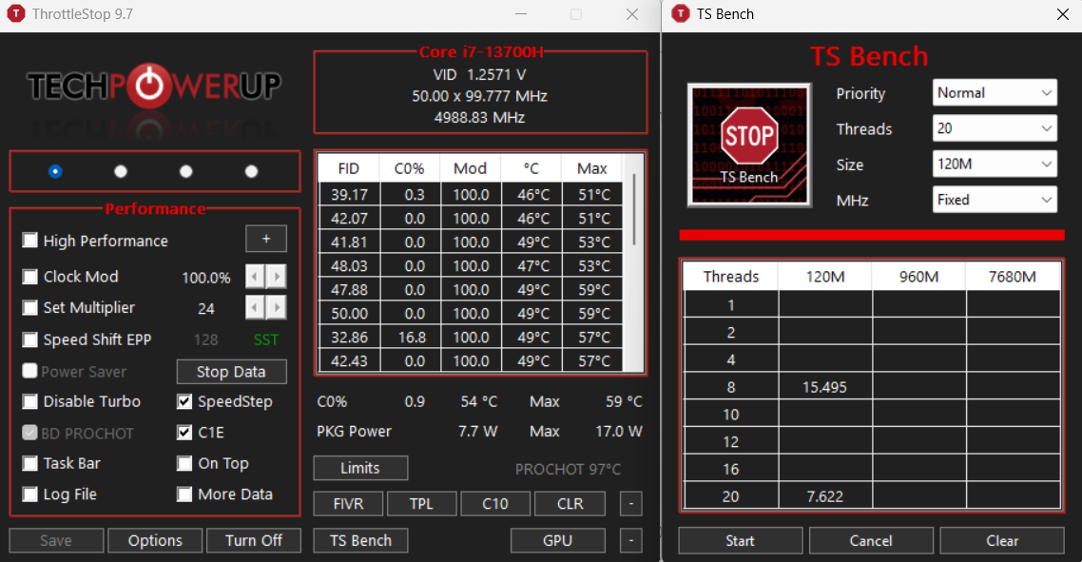Screen dimensions: 1082x562
Task: Click the plus button beside High Performance
Action: click(266, 239)
